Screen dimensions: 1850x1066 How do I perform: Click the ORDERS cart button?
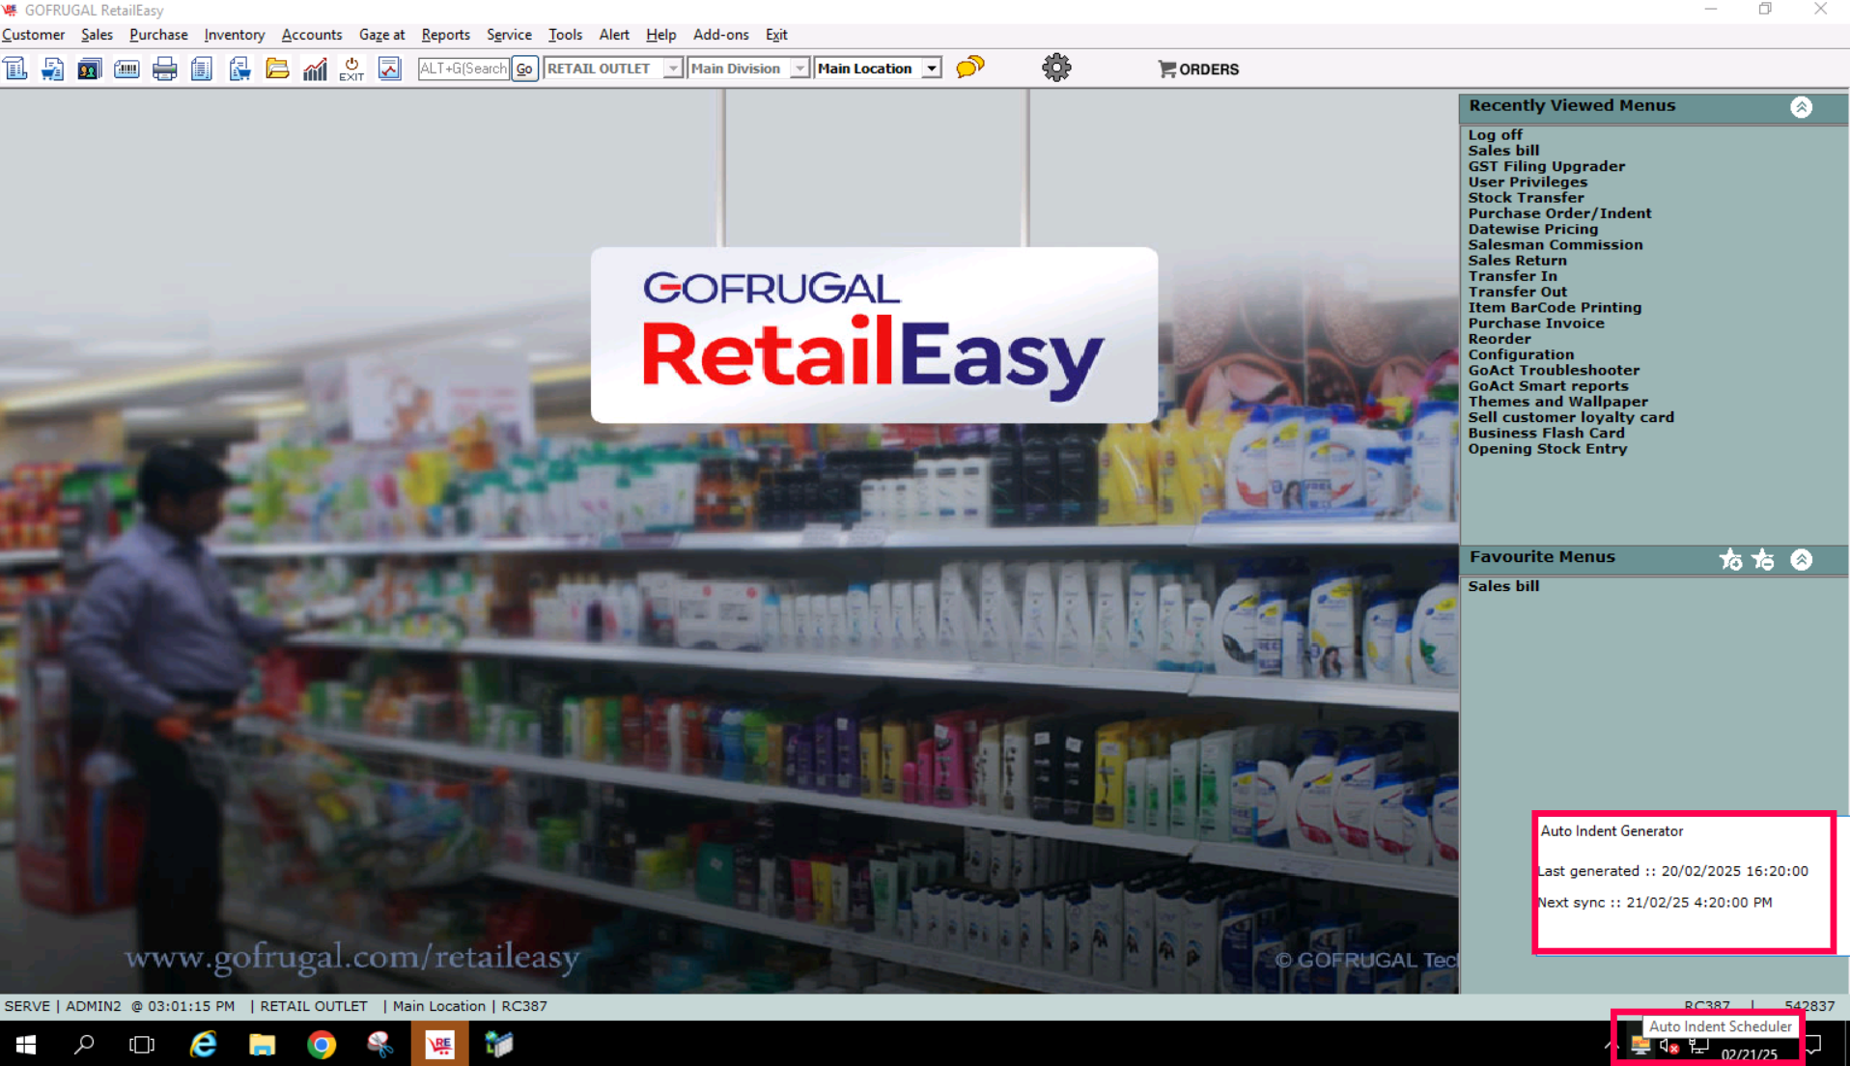tap(1198, 70)
